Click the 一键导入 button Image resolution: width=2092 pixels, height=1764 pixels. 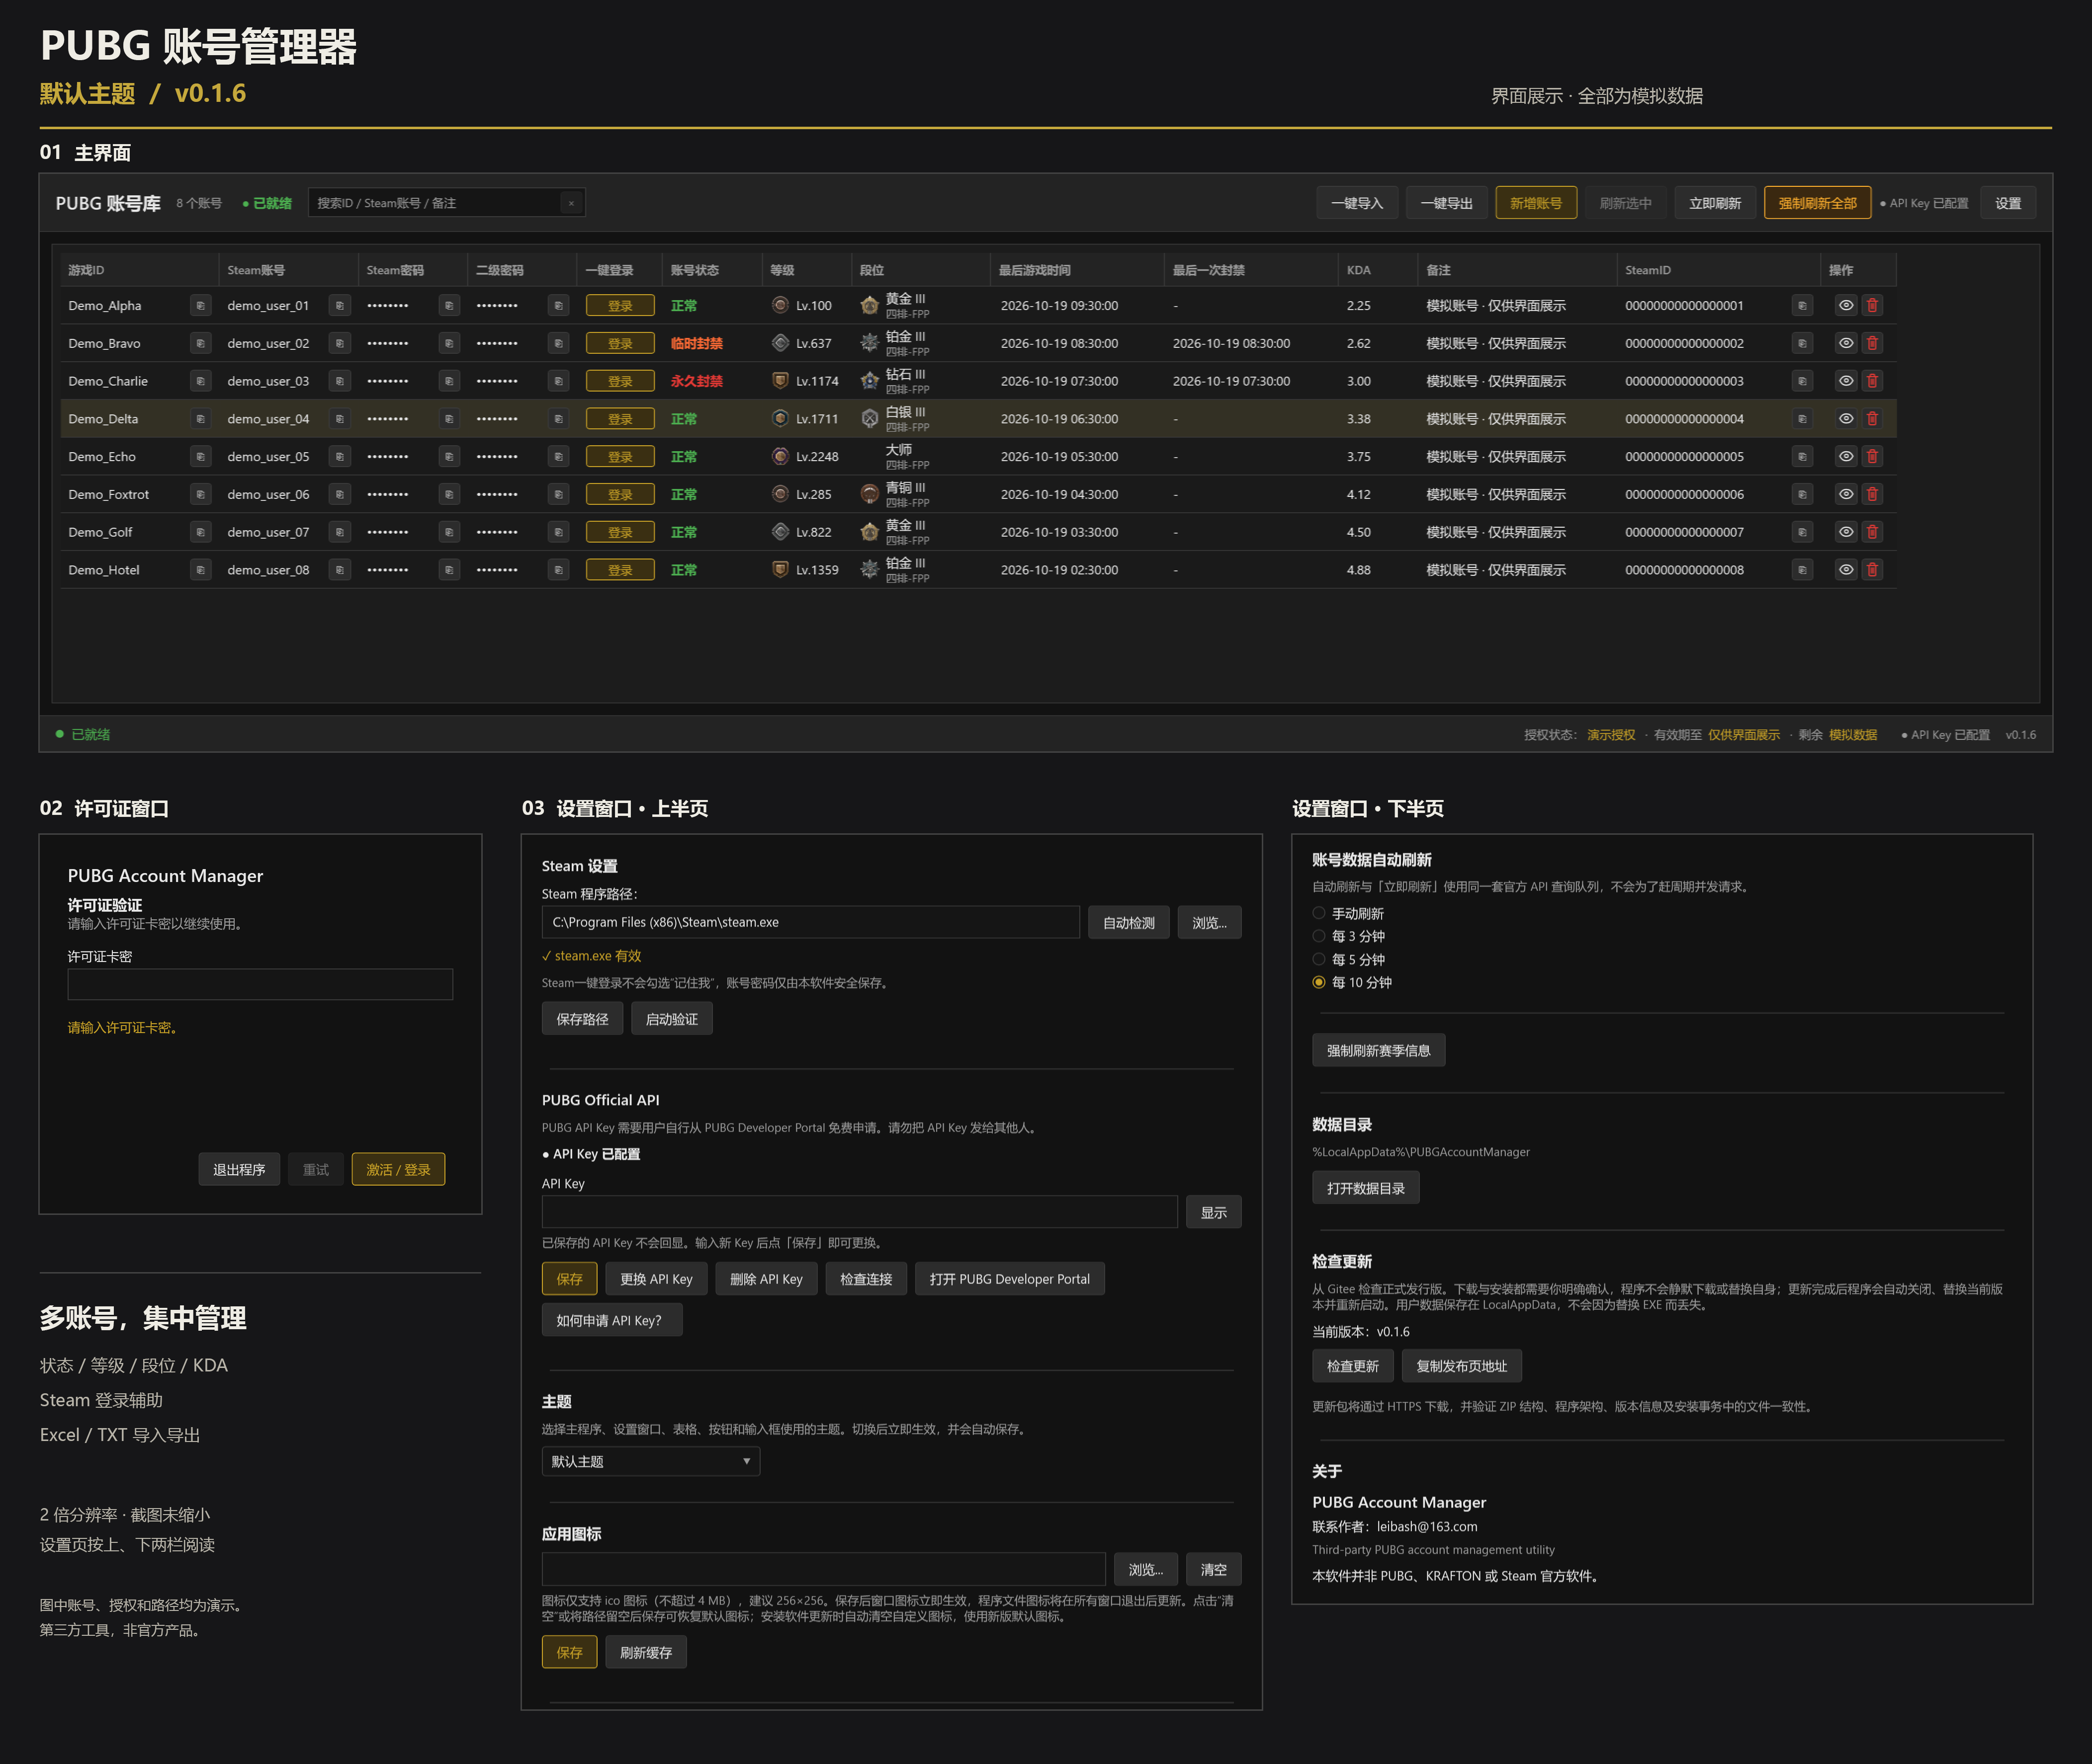point(1357,203)
